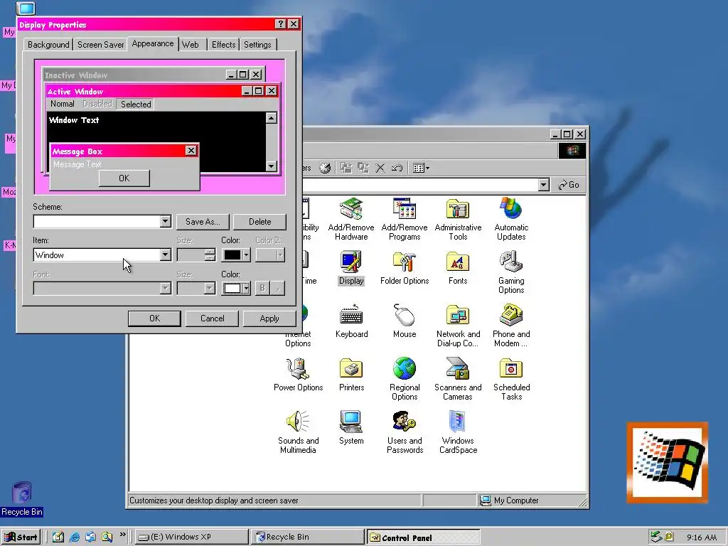
Task: Expand the Item dropdown showing Window
Action: tap(165, 255)
